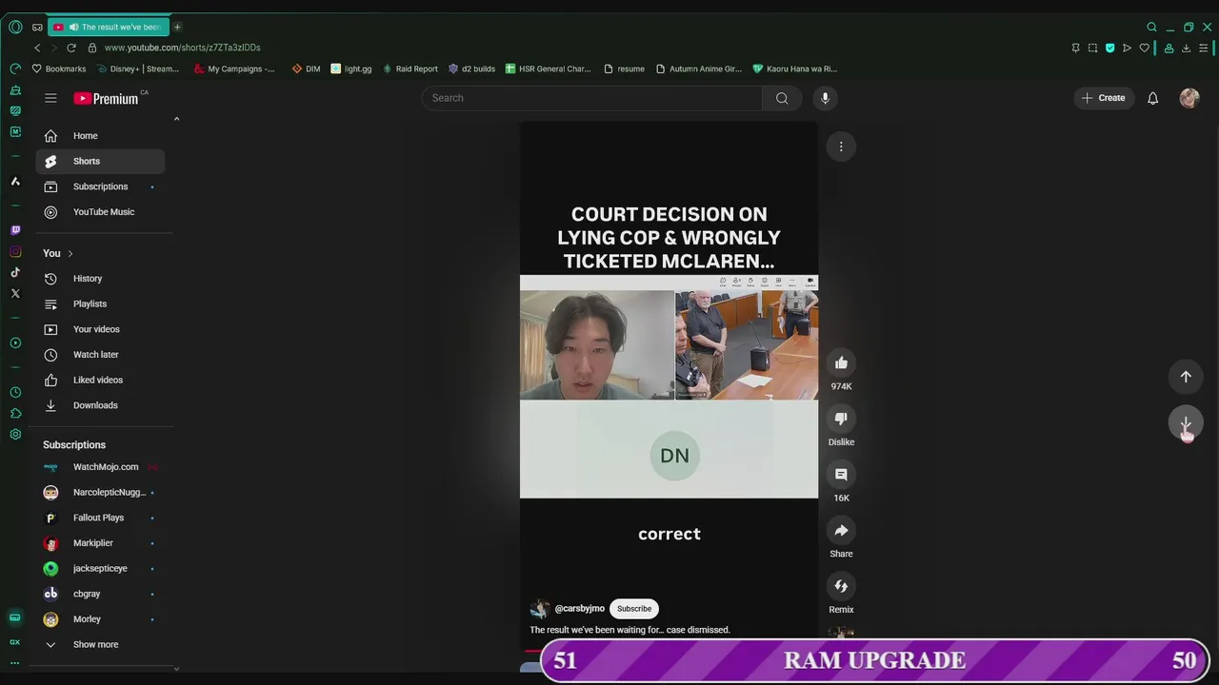Like the short with 974K likes
Image resolution: width=1219 pixels, height=685 pixels.
(841, 362)
